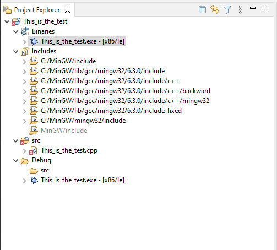Click src folder icon under Debug
The image size is (277, 250).
(34, 171)
